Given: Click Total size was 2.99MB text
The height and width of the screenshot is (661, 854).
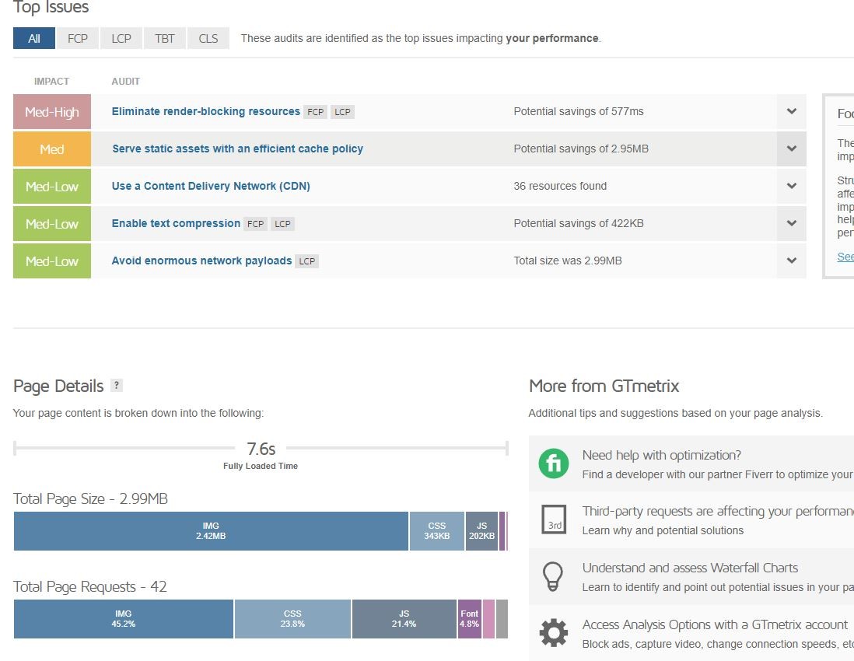Looking at the screenshot, I should tap(568, 261).
